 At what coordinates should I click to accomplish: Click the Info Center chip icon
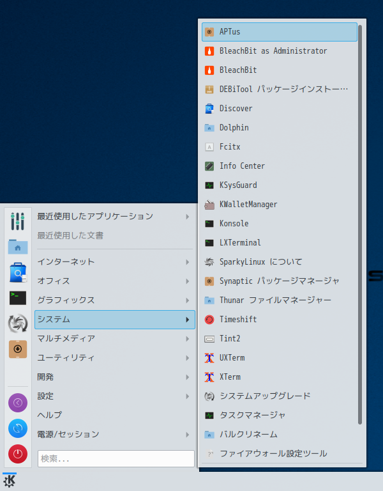(x=209, y=166)
